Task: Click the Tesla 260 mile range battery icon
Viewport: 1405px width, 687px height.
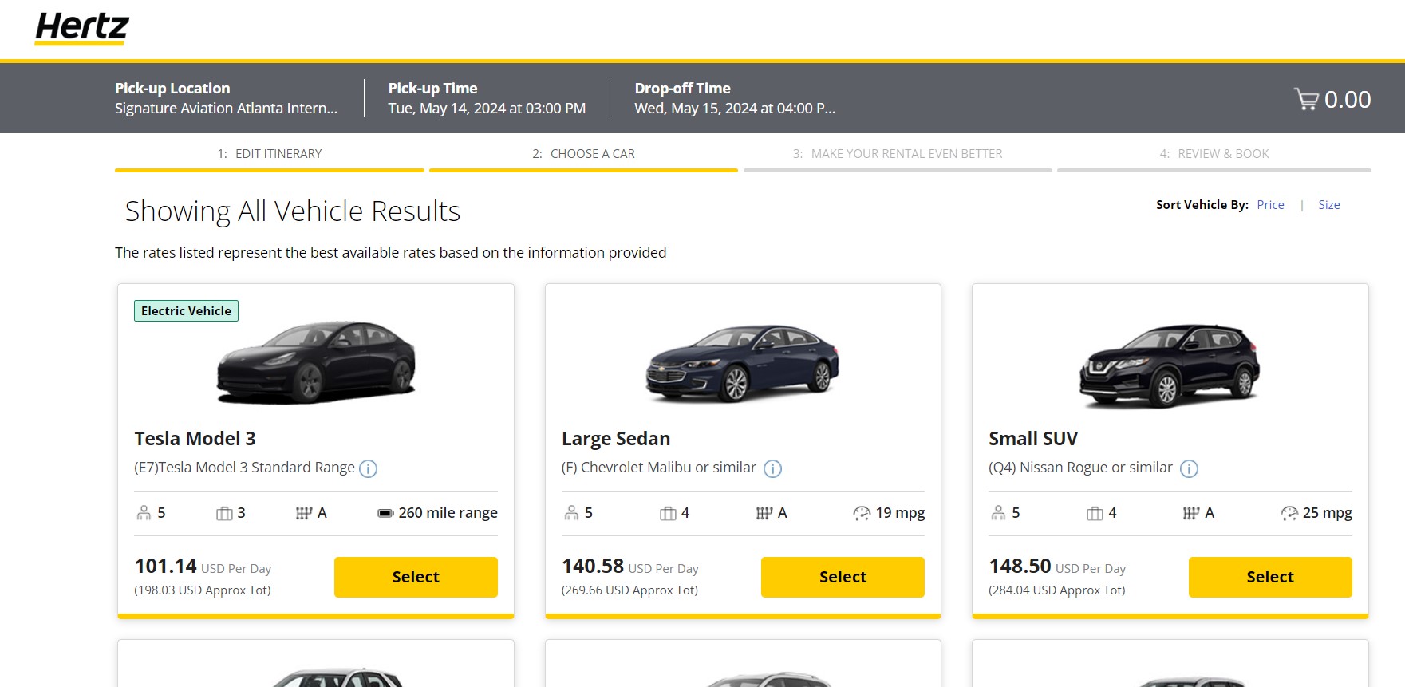Action: (x=385, y=513)
